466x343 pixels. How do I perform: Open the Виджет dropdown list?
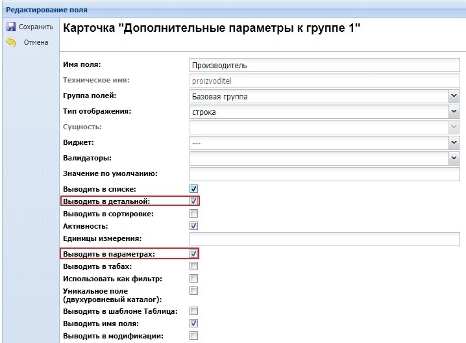454,142
